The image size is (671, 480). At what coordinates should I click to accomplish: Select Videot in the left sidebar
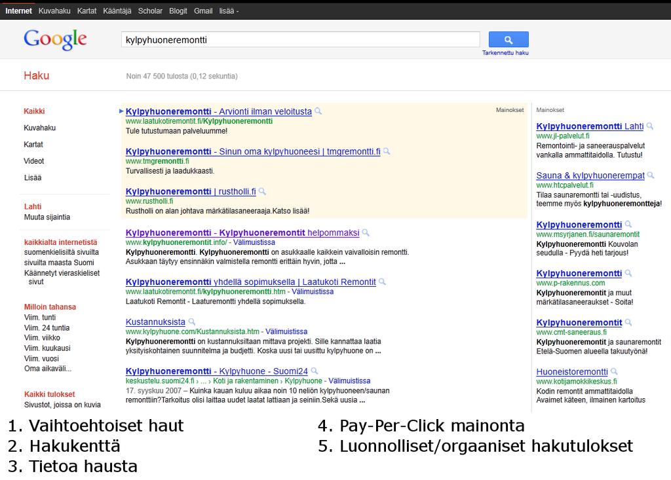(x=34, y=161)
